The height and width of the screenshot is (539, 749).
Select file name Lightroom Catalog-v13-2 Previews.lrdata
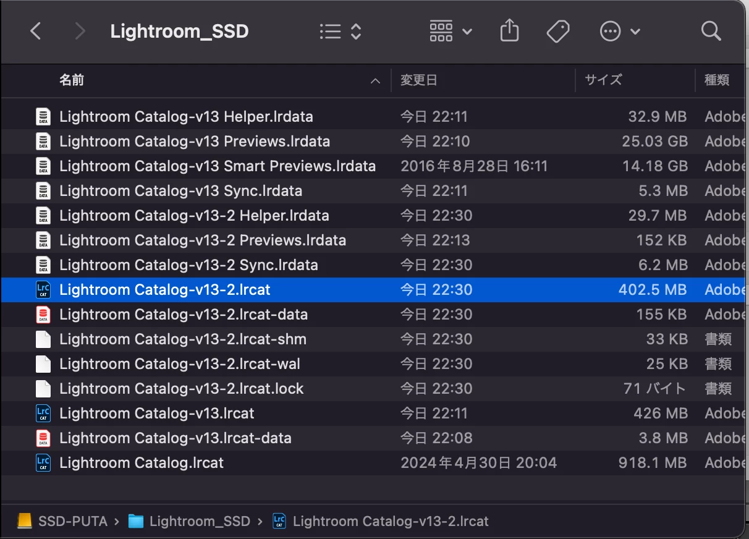tap(203, 240)
